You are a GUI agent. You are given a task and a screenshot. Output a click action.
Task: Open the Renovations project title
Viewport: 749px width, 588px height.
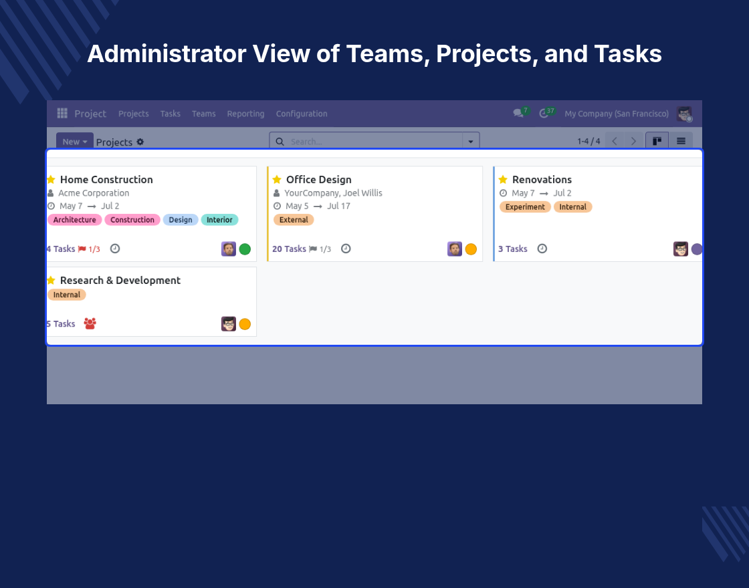click(542, 180)
